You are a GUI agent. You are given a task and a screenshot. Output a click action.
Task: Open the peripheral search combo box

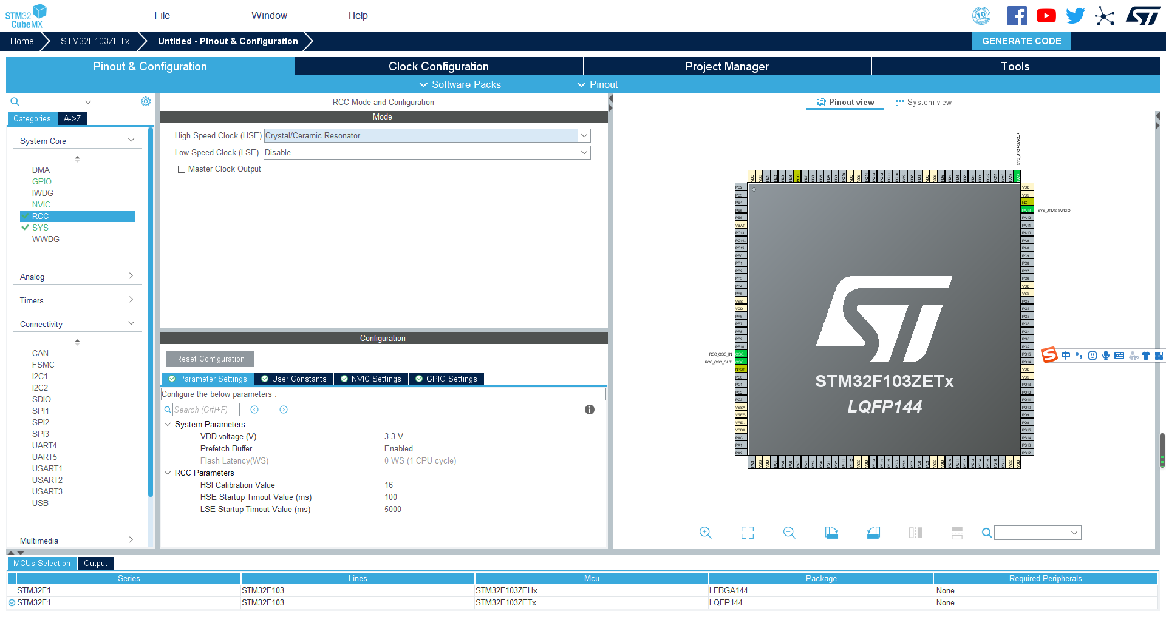pos(58,101)
